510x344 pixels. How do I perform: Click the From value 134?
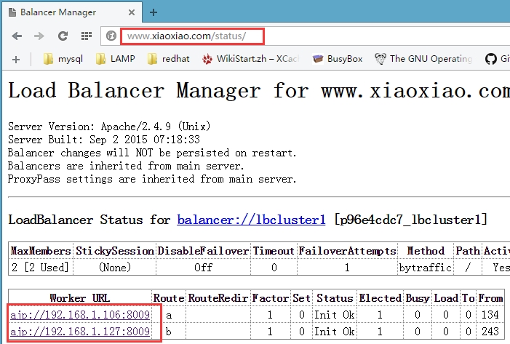click(490, 315)
